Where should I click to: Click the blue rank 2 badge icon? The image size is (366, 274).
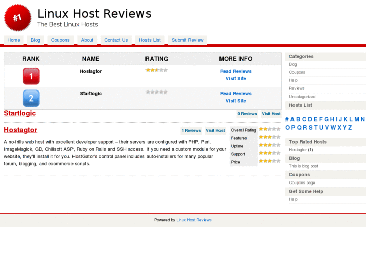[31, 98]
